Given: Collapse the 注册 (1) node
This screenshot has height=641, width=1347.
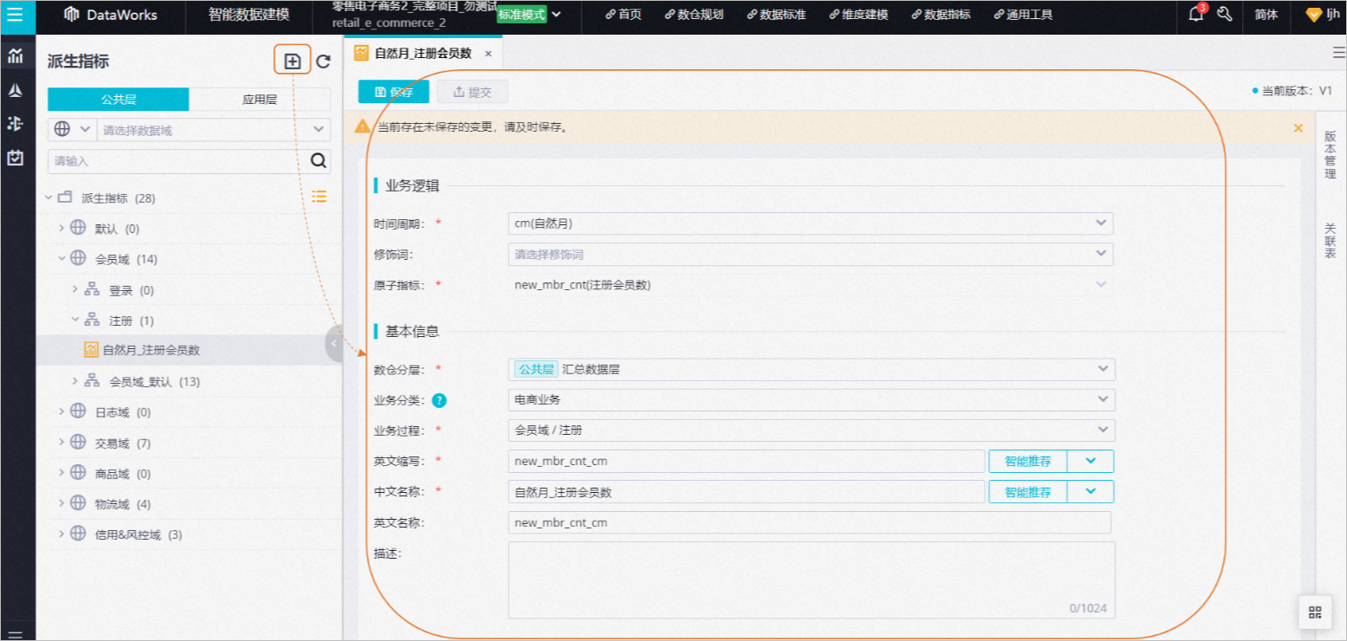Looking at the screenshot, I should point(75,320).
